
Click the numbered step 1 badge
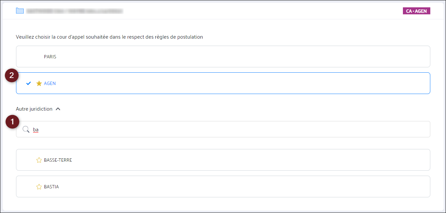pos(12,122)
